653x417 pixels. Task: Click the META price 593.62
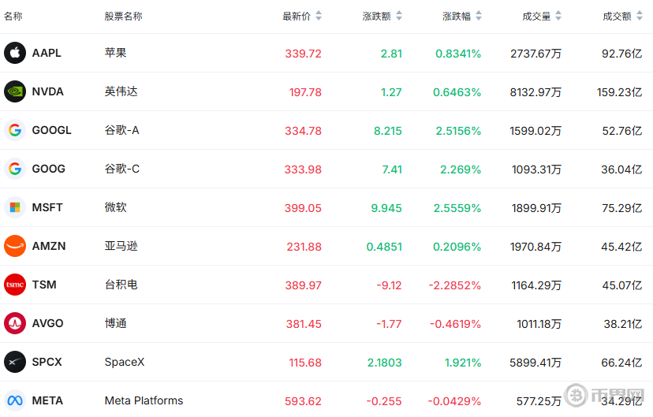303,401
